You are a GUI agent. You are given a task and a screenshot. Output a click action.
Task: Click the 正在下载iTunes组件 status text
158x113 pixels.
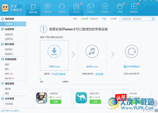(x=11, y=111)
